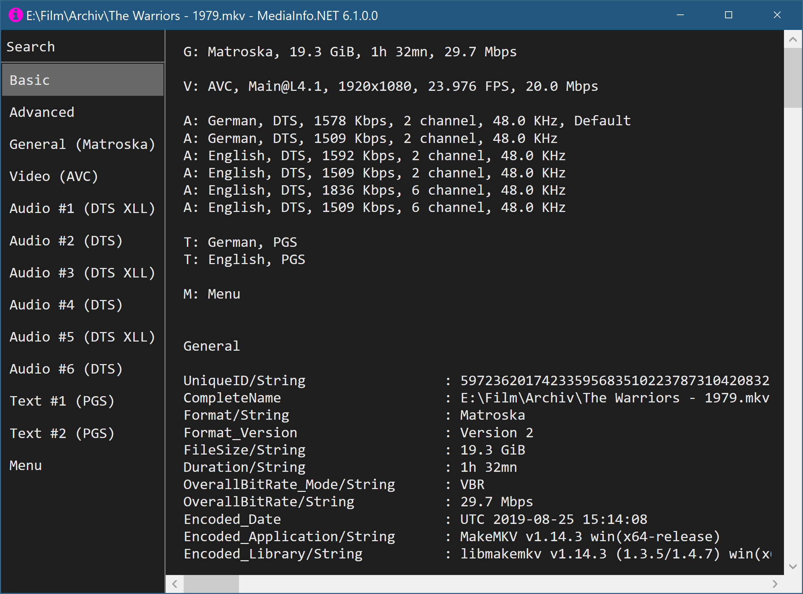
Task: Open General (Matroska) section
Action: pyautogui.click(x=83, y=144)
